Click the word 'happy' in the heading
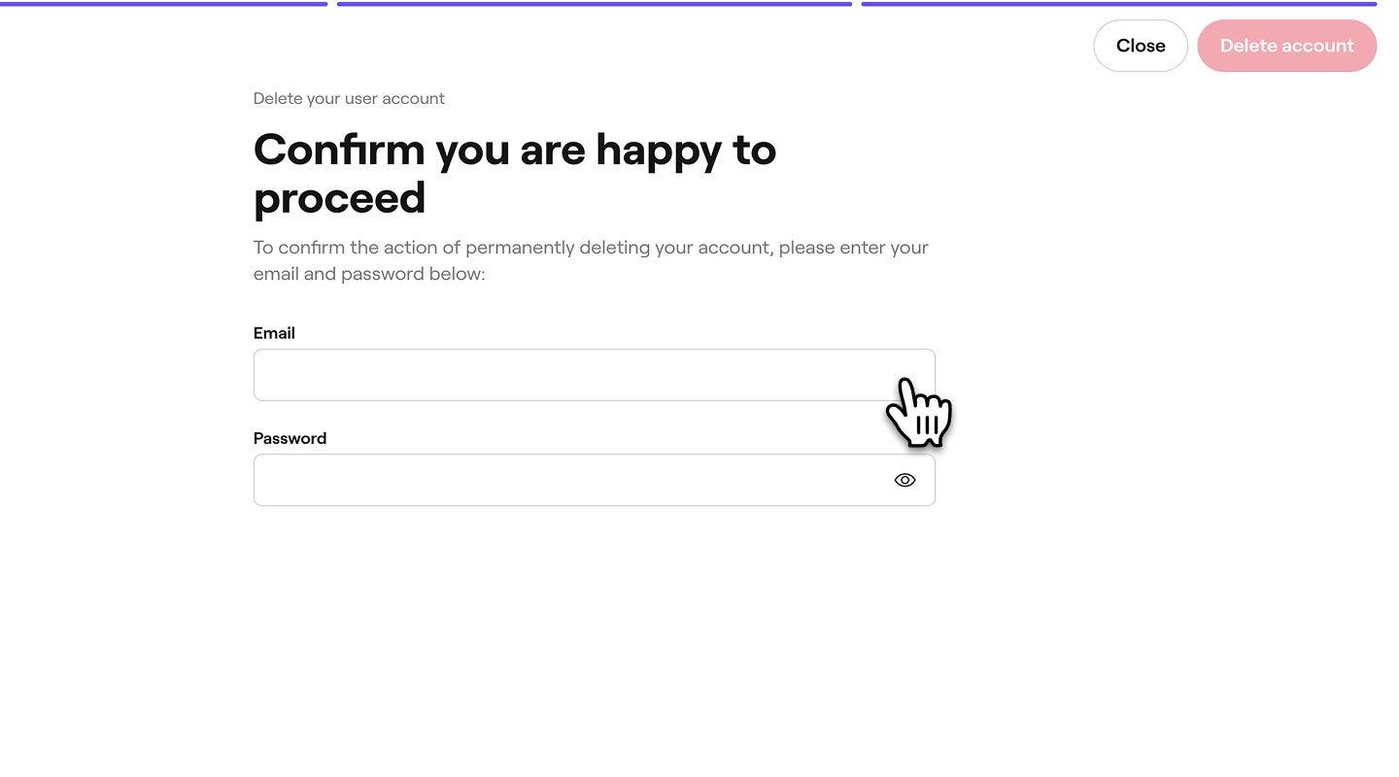This screenshot has width=1399, height=777. pyautogui.click(x=658, y=150)
